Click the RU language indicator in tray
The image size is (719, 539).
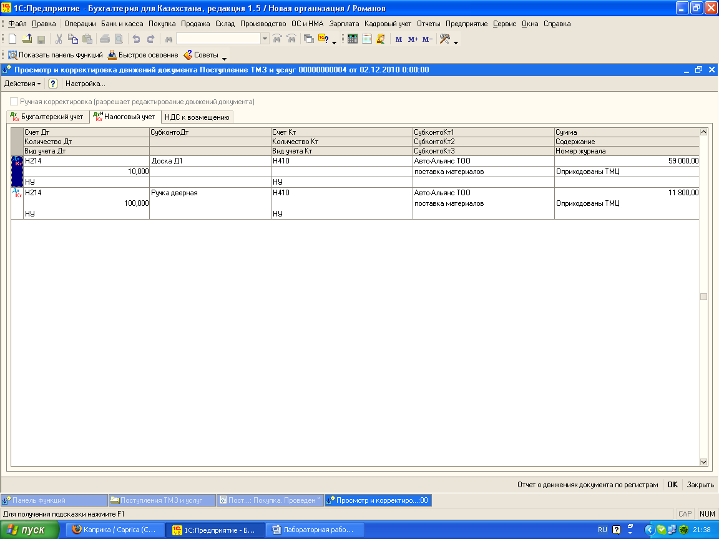point(602,530)
